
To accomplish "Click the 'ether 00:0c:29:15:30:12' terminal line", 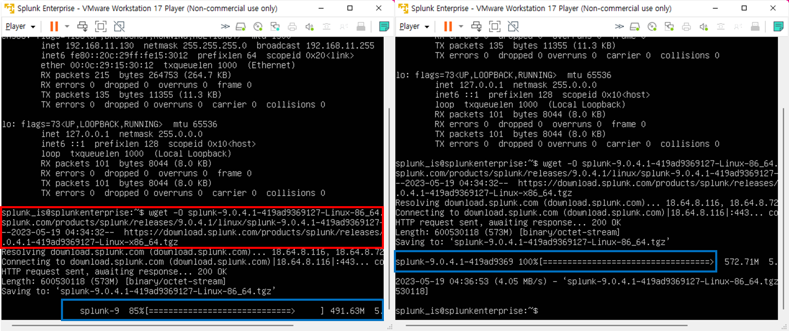I will (x=168, y=65).
